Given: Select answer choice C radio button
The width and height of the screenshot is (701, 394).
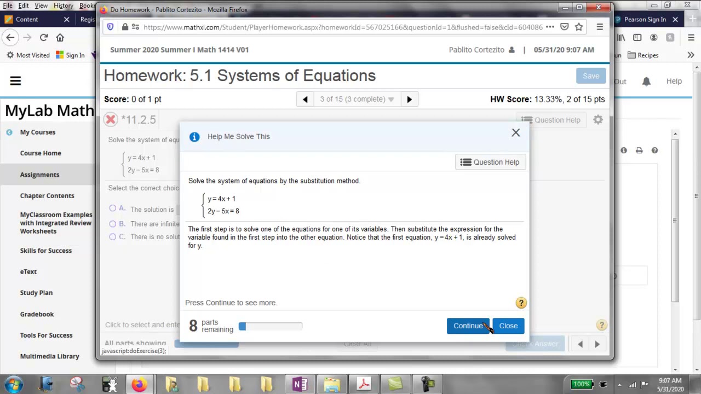Looking at the screenshot, I should point(112,236).
